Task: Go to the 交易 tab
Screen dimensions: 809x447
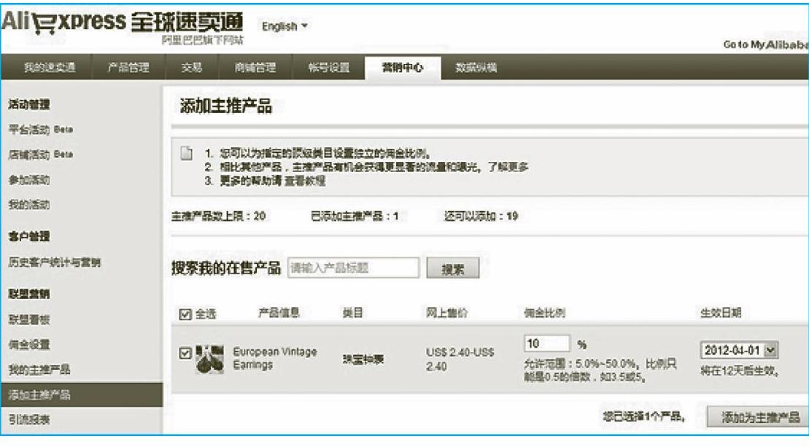Action: (x=191, y=68)
